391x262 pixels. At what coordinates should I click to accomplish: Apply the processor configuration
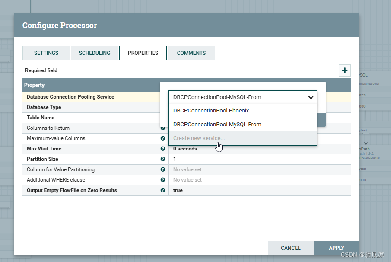pyautogui.click(x=337, y=248)
